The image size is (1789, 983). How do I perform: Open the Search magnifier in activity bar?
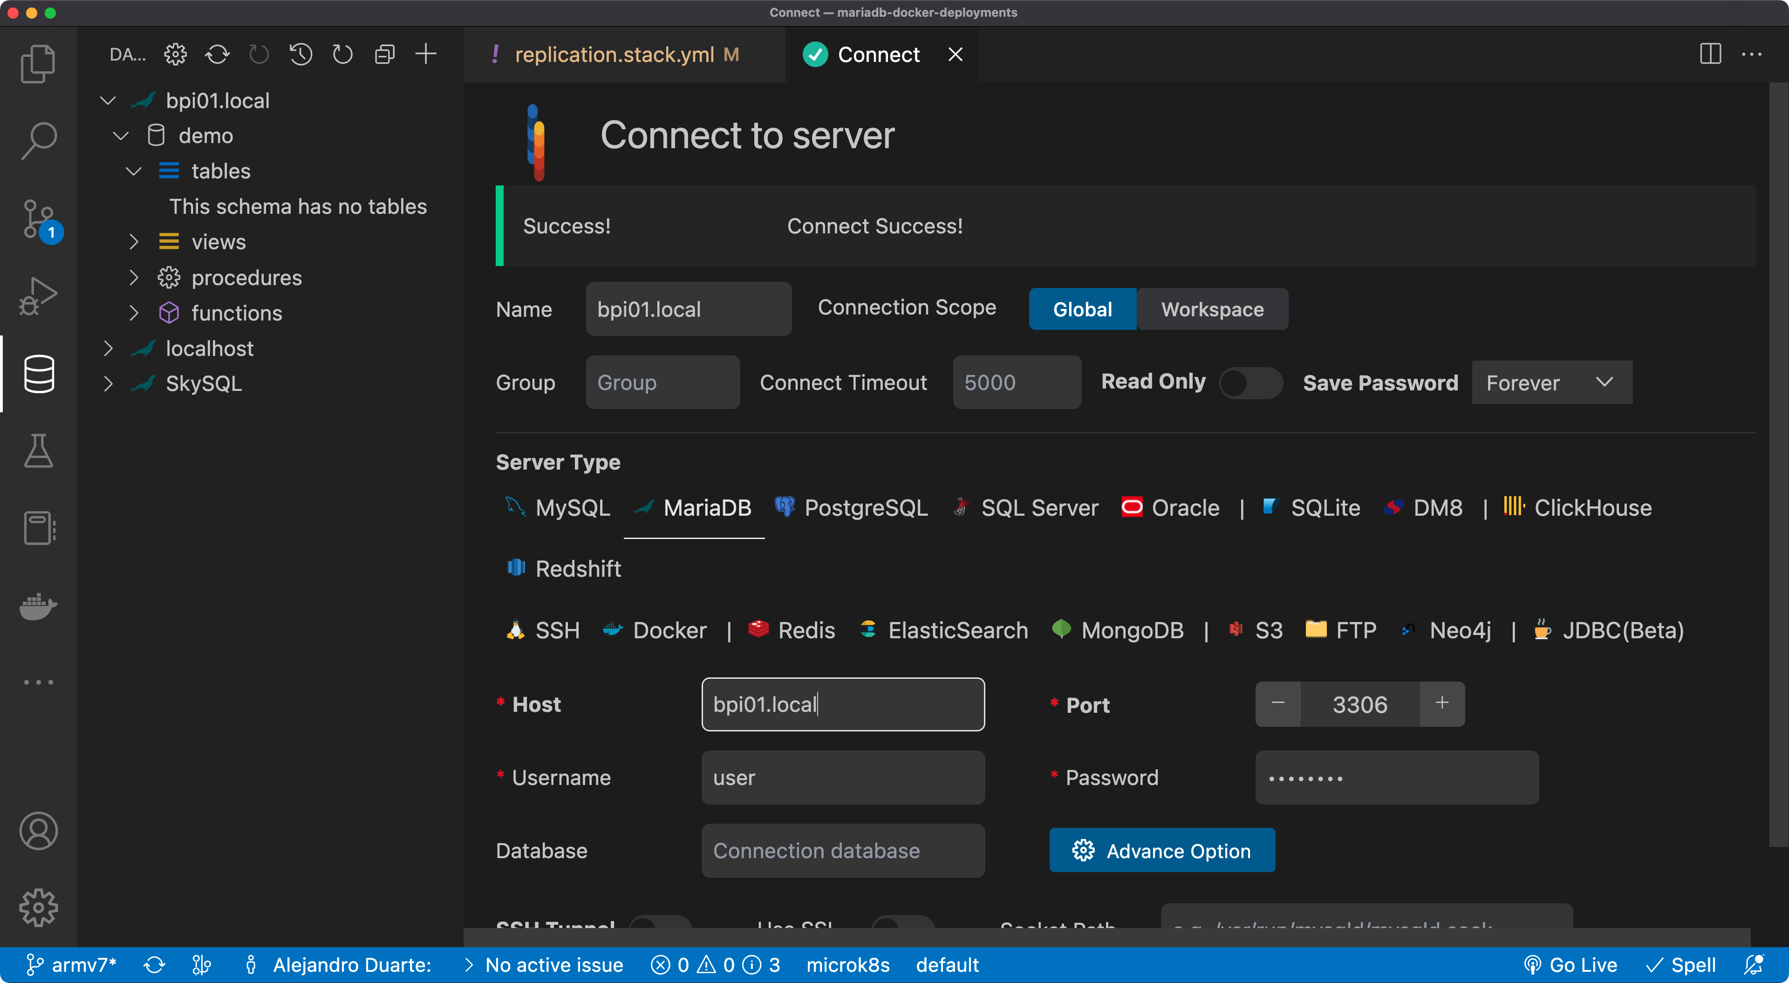[38, 141]
